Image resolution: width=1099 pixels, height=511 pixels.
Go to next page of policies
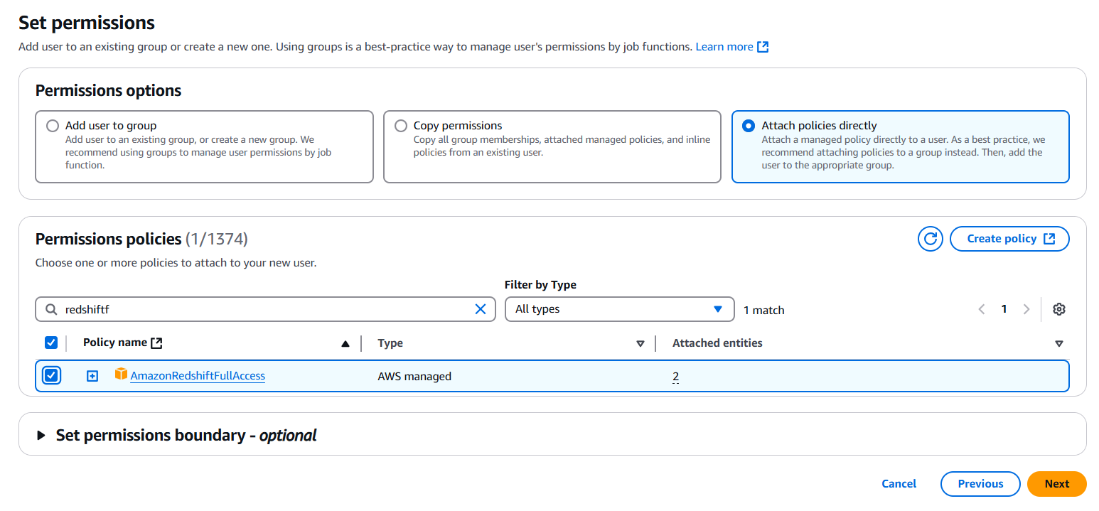(x=1026, y=309)
